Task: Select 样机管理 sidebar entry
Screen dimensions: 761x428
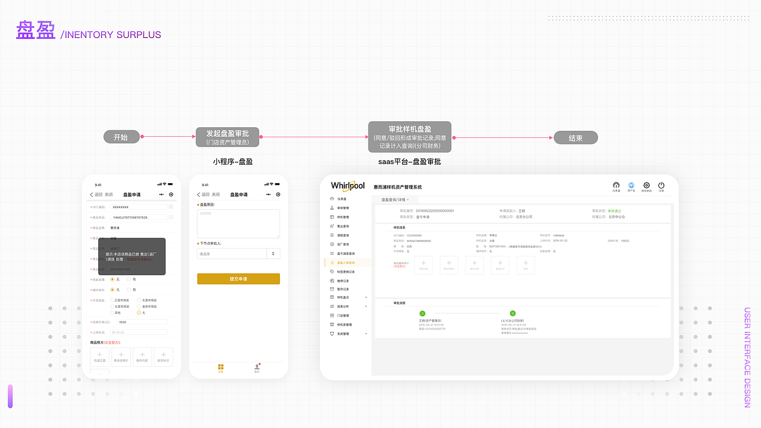Action: (339, 217)
